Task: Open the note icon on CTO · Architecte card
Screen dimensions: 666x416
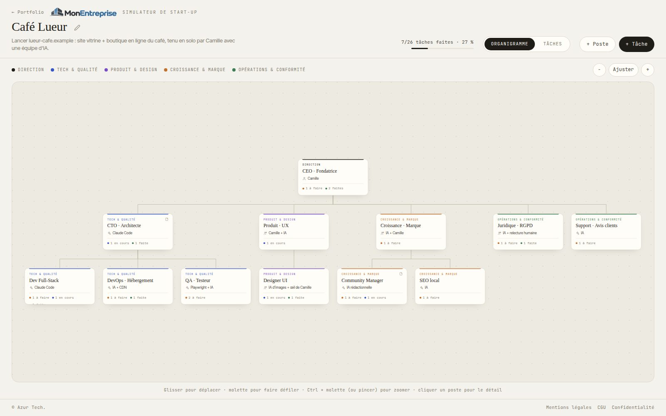Action: click(167, 219)
